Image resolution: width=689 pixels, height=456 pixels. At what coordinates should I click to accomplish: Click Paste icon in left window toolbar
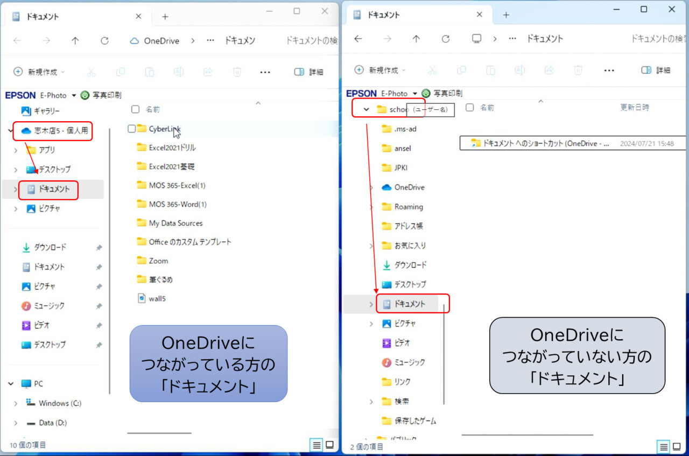[x=150, y=72]
